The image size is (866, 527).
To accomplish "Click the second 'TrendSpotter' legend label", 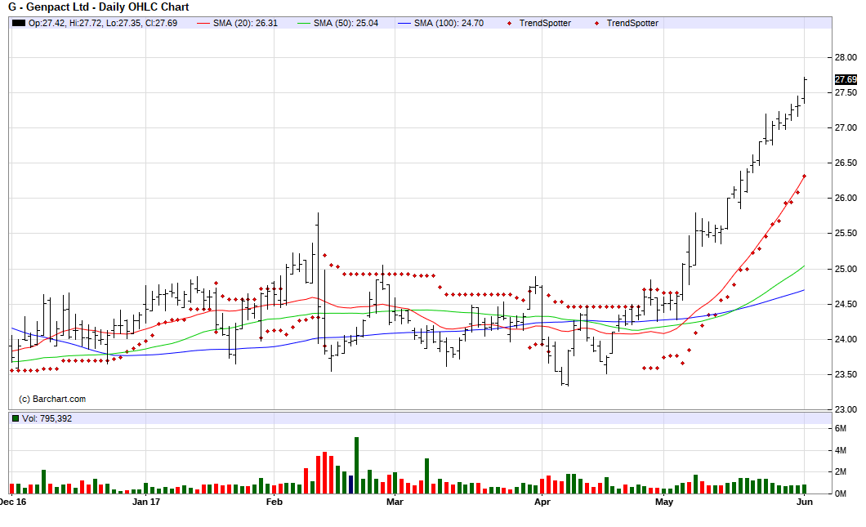I will pos(632,23).
